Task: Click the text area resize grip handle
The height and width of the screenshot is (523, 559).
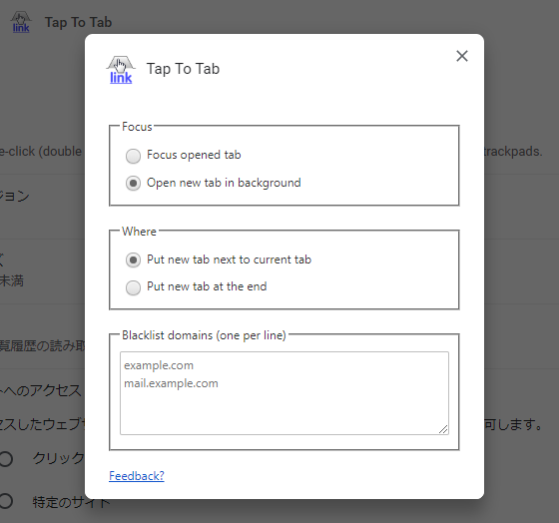Action: pyautogui.click(x=443, y=429)
